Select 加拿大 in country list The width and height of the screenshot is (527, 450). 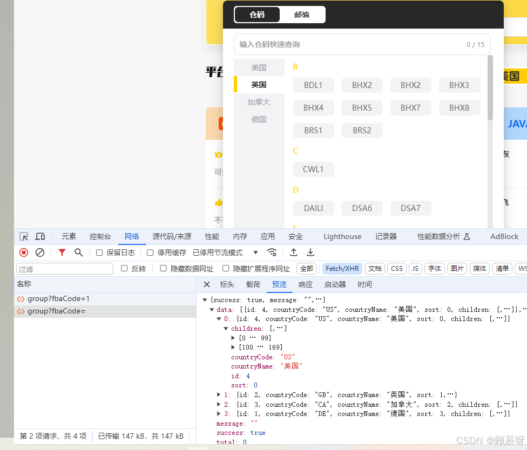(x=259, y=102)
